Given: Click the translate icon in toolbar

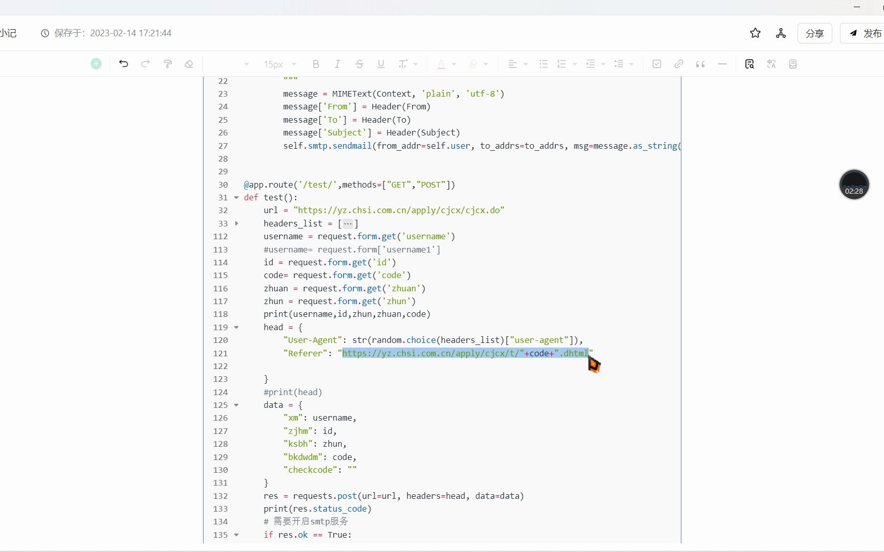Looking at the screenshot, I should (x=771, y=64).
